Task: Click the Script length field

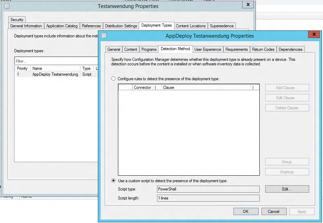Action: pyautogui.click(x=208, y=198)
